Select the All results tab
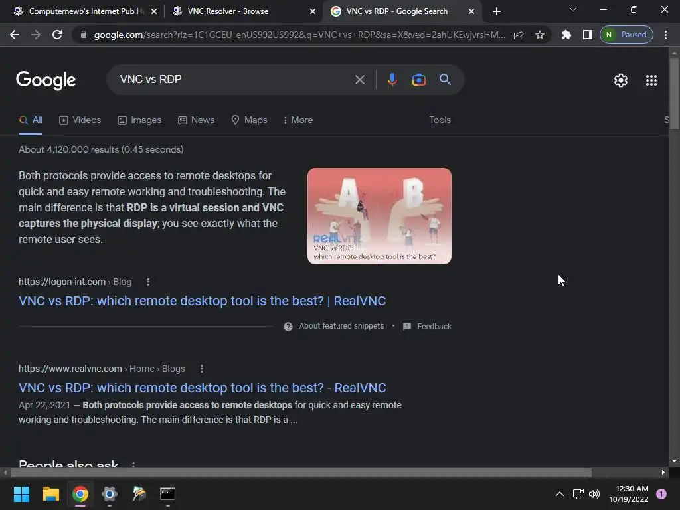The image size is (680, 510). 31,120
